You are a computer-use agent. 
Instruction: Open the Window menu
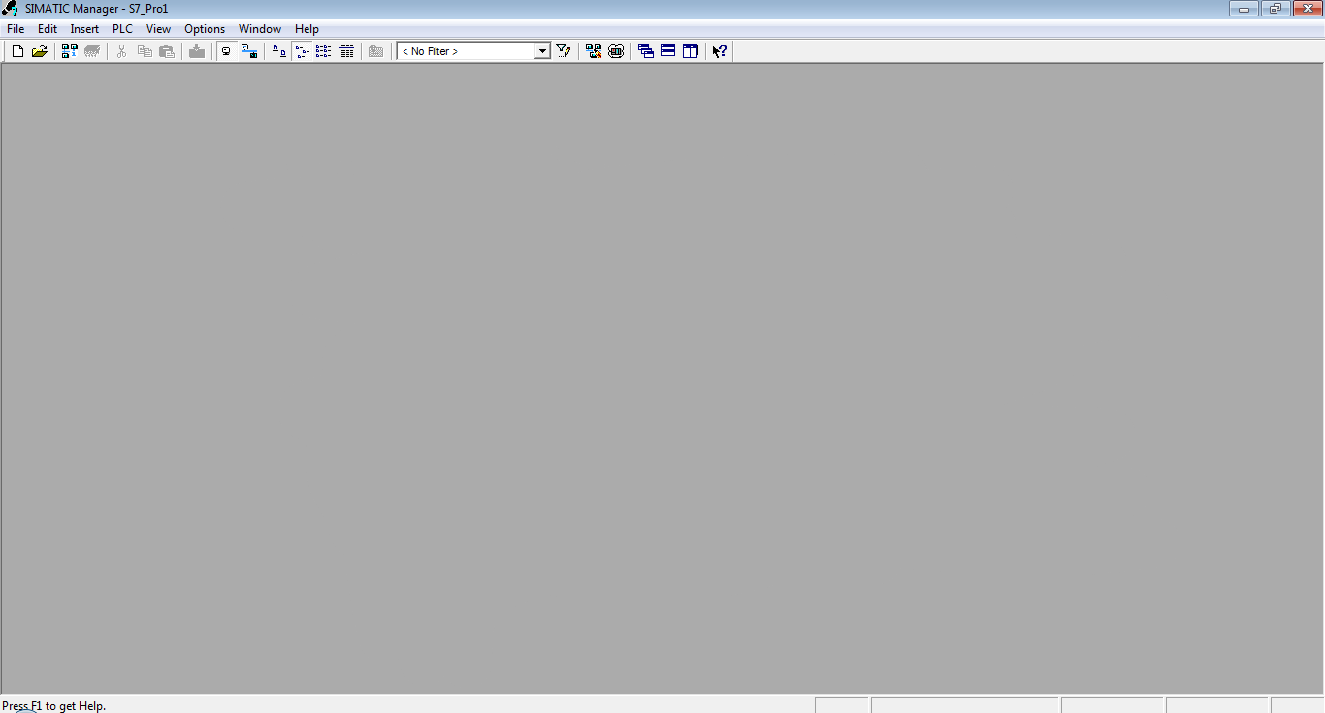tap(260, 29)
